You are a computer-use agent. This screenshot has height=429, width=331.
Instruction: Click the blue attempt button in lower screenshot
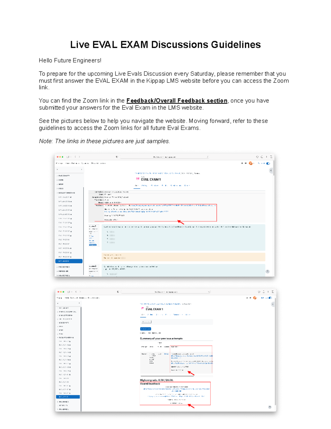[146, 329]
